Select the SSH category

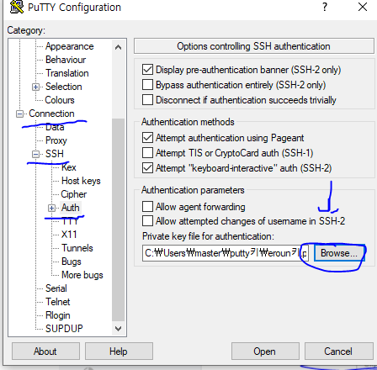pos(55,154)
